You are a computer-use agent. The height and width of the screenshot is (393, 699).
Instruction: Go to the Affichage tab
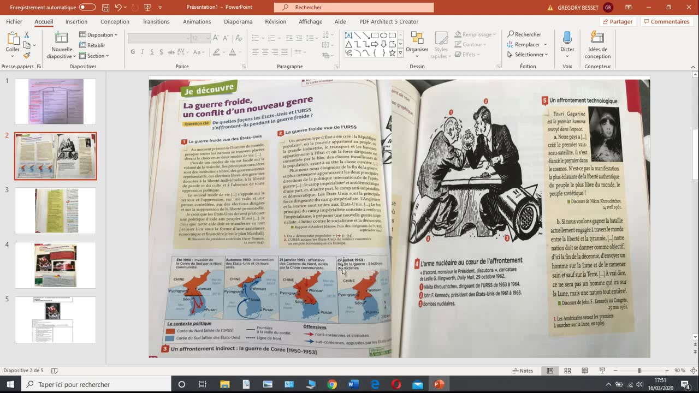[x=310, y=22]
